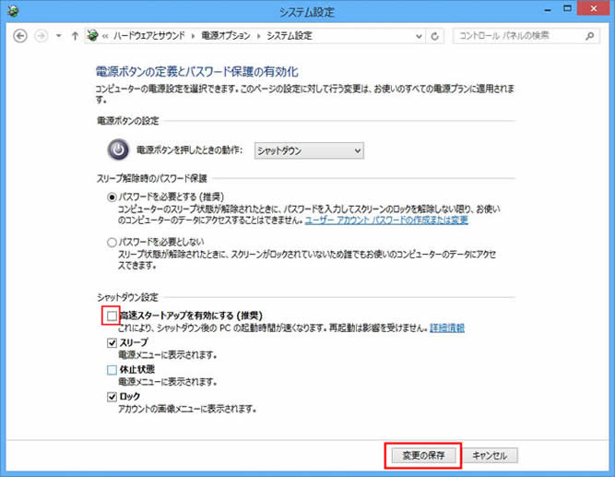Viewport: 615px width, 477px height.
Task: Go back with the back arrow
Action: click(x=20, y=36)
